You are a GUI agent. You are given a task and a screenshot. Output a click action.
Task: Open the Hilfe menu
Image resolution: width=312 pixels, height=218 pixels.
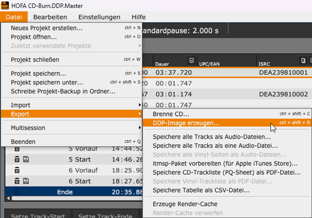coord(139,17)
